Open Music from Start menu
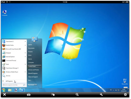 pyautogui.click(x=30, y=55)
